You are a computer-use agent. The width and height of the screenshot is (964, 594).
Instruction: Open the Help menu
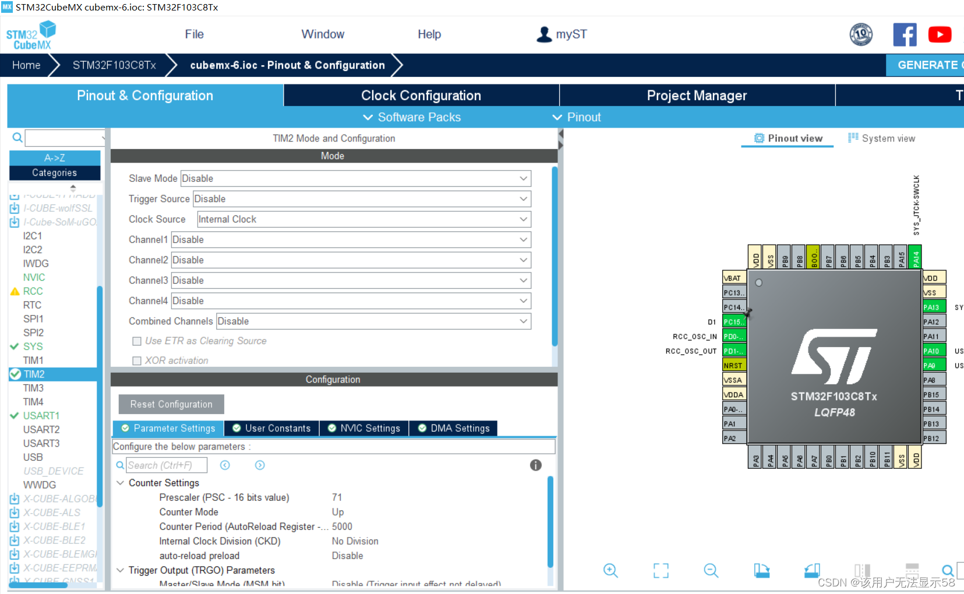coord(429,34)
